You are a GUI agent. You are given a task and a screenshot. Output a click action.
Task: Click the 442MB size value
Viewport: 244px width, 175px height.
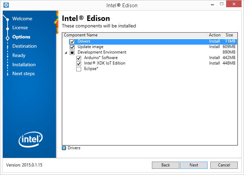229,58
